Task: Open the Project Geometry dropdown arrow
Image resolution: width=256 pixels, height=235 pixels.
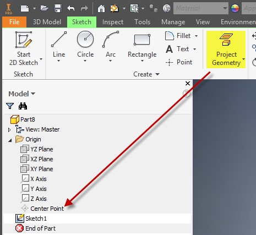Action: tap(244, 59)
